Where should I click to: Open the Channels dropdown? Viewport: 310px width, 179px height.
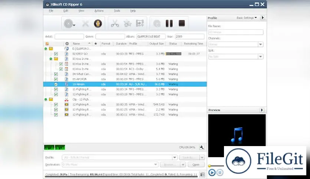(x=261, y=44)
